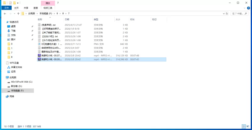Switch to large icons view in status bar

[248, 126]
